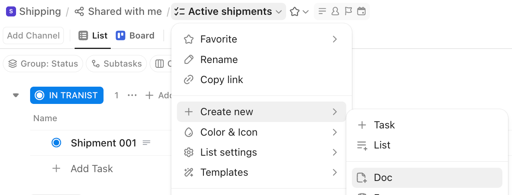Click the star favorite icon in breadcrumb
The height and width of the screenshot is (195, 512).
[x=295, y=12]
